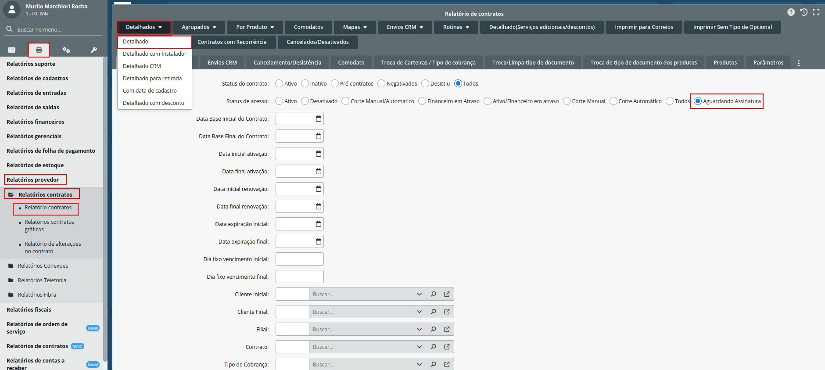Open external link icon for Cliente Final
Screen dimensions: 825x370
click(447, 312)
